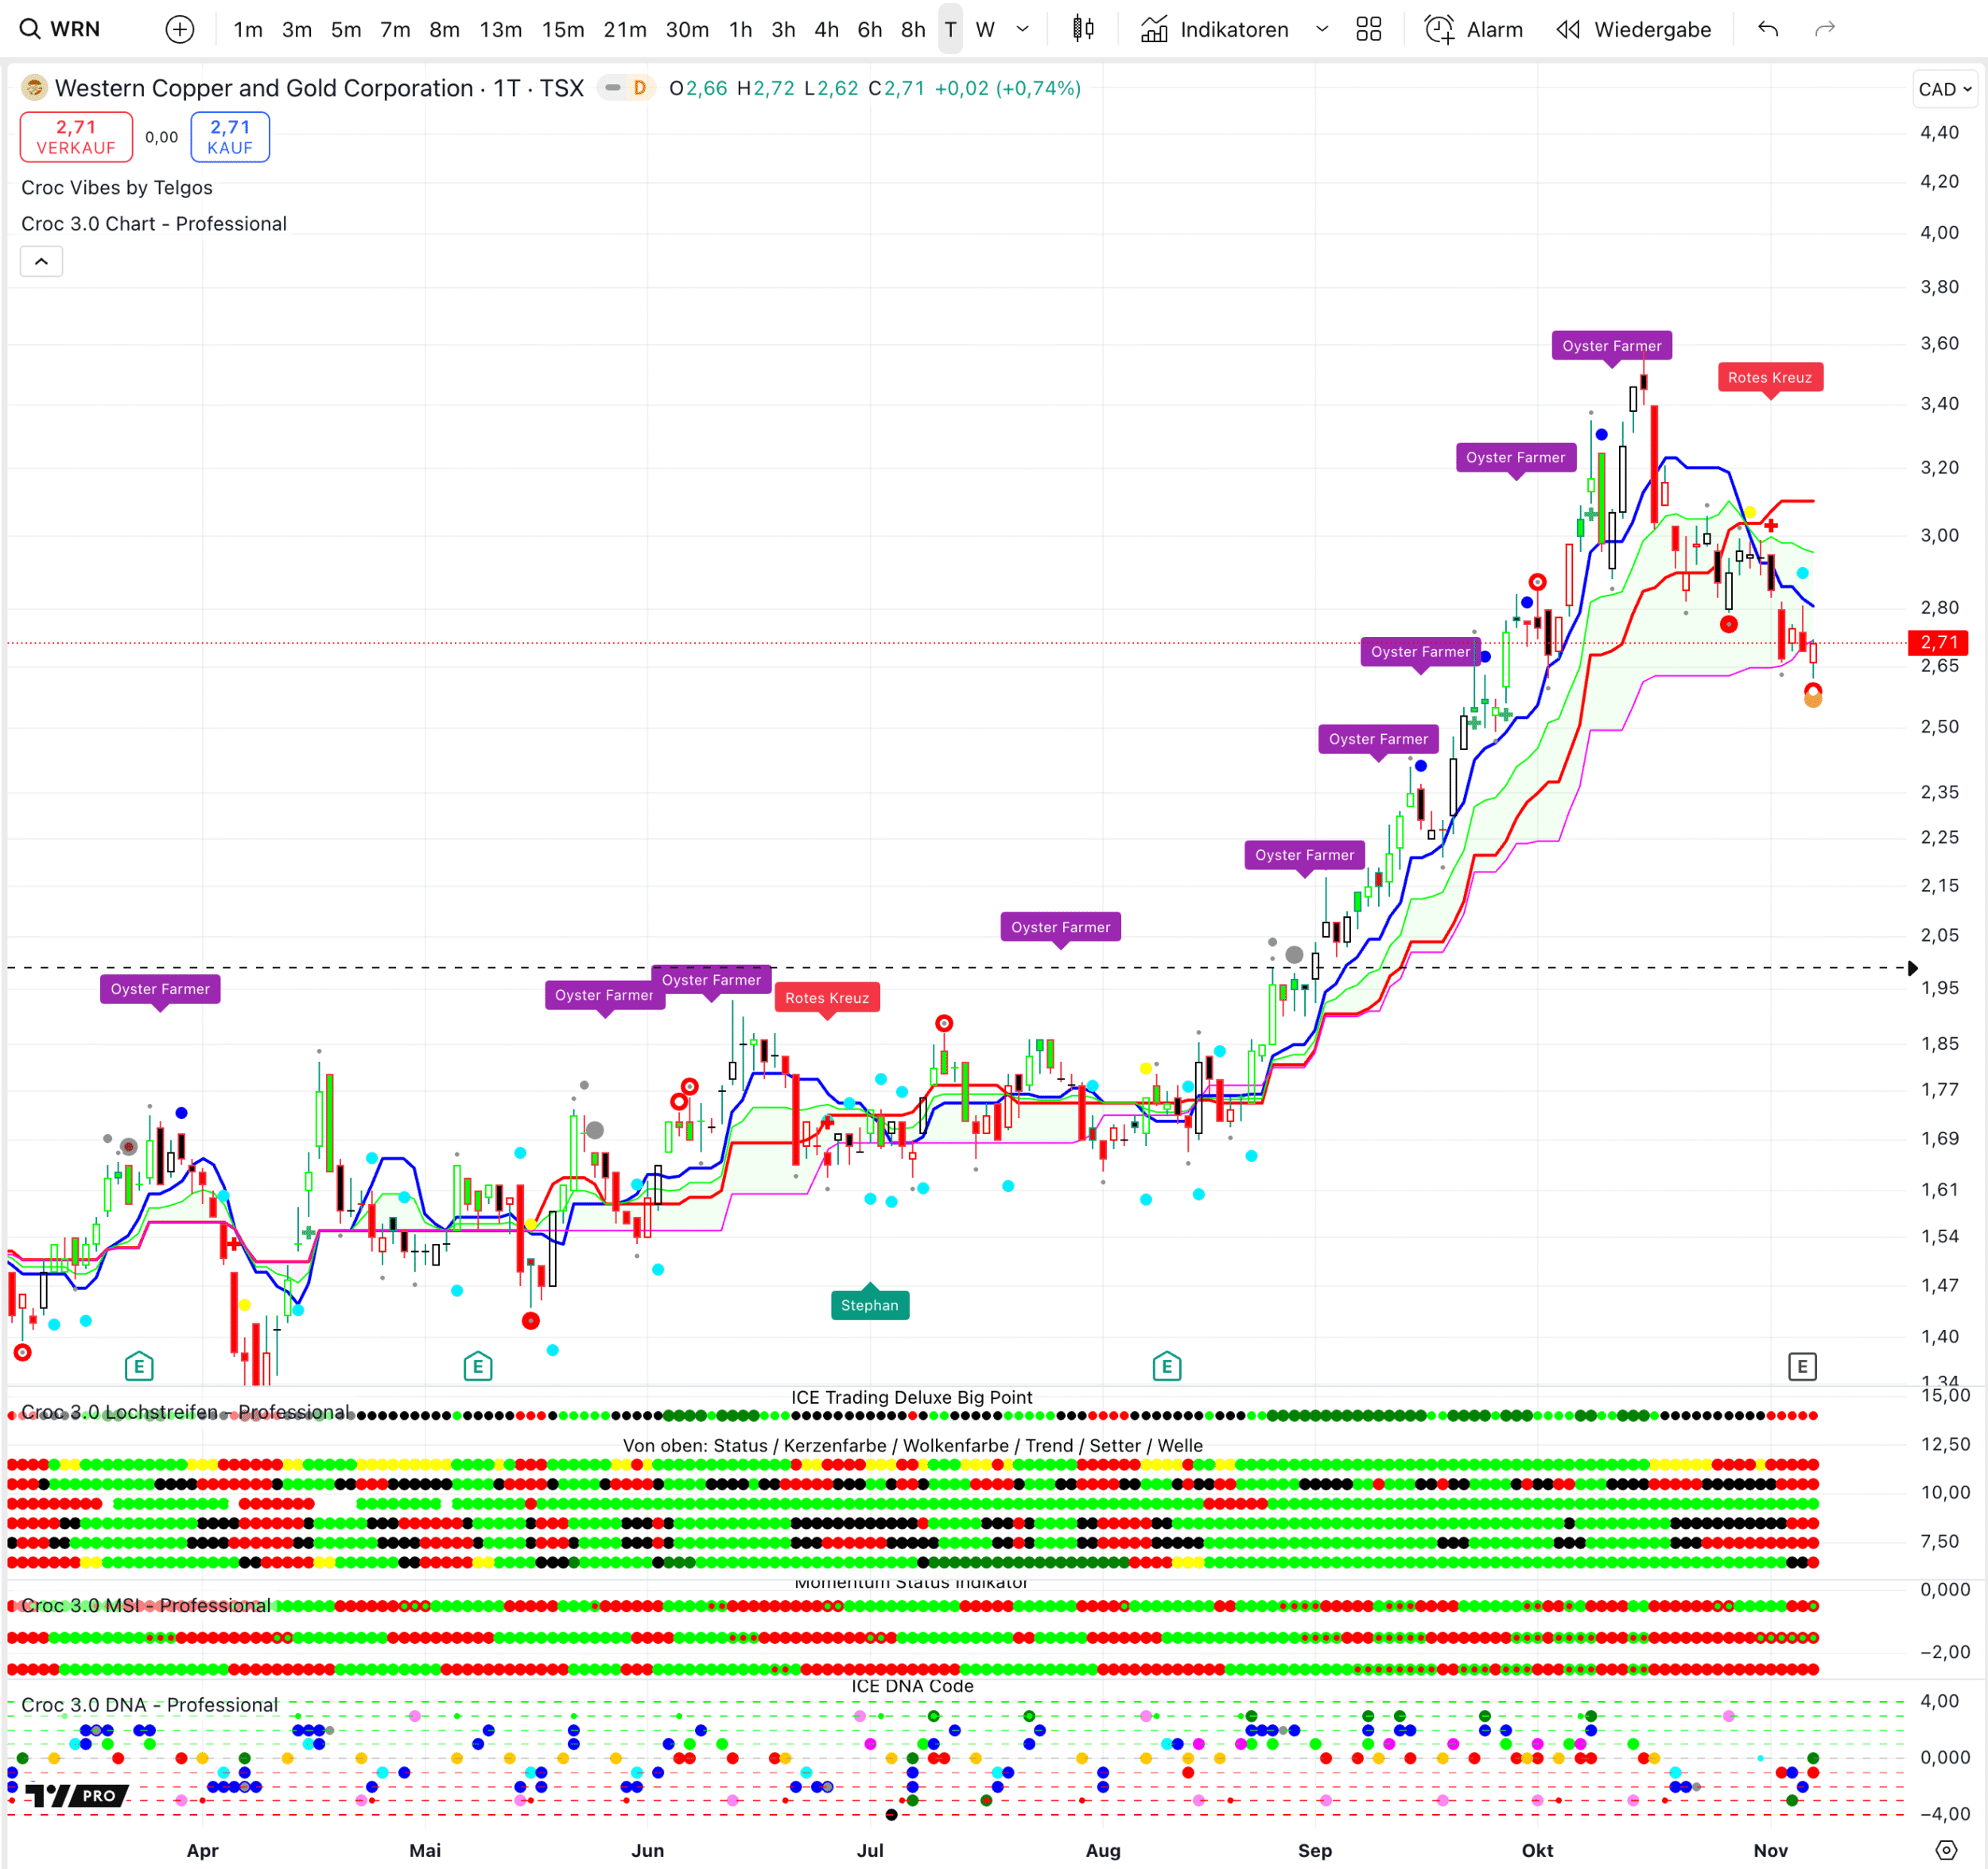The width and height of the screenshot is (1988, 1869).
Task: Click the blue KAUF buy button
Action: click(x=230, y=137)
